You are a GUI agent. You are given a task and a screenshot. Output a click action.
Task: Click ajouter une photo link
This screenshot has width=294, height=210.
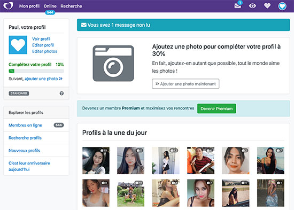tap(43, 79)
